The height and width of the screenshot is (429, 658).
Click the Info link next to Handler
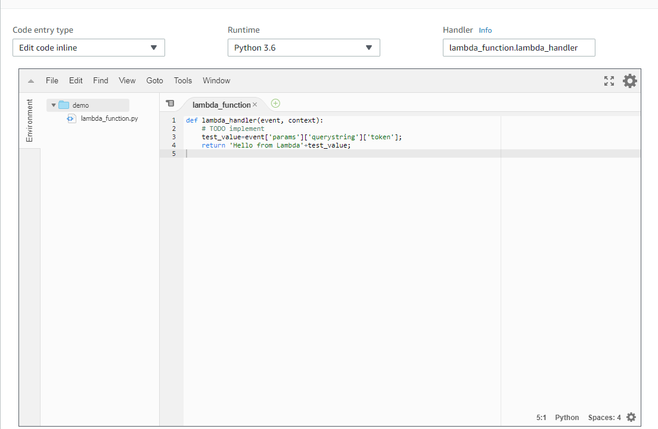pyautogui.click(x=485, y=30)
